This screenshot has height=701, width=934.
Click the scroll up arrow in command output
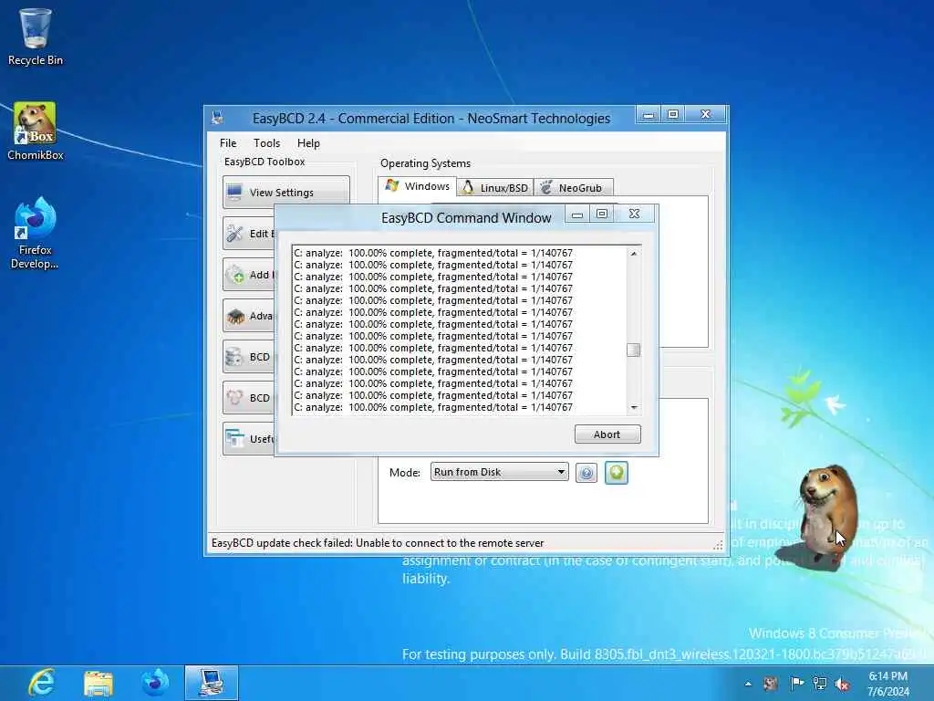click(x=634, y=254)
